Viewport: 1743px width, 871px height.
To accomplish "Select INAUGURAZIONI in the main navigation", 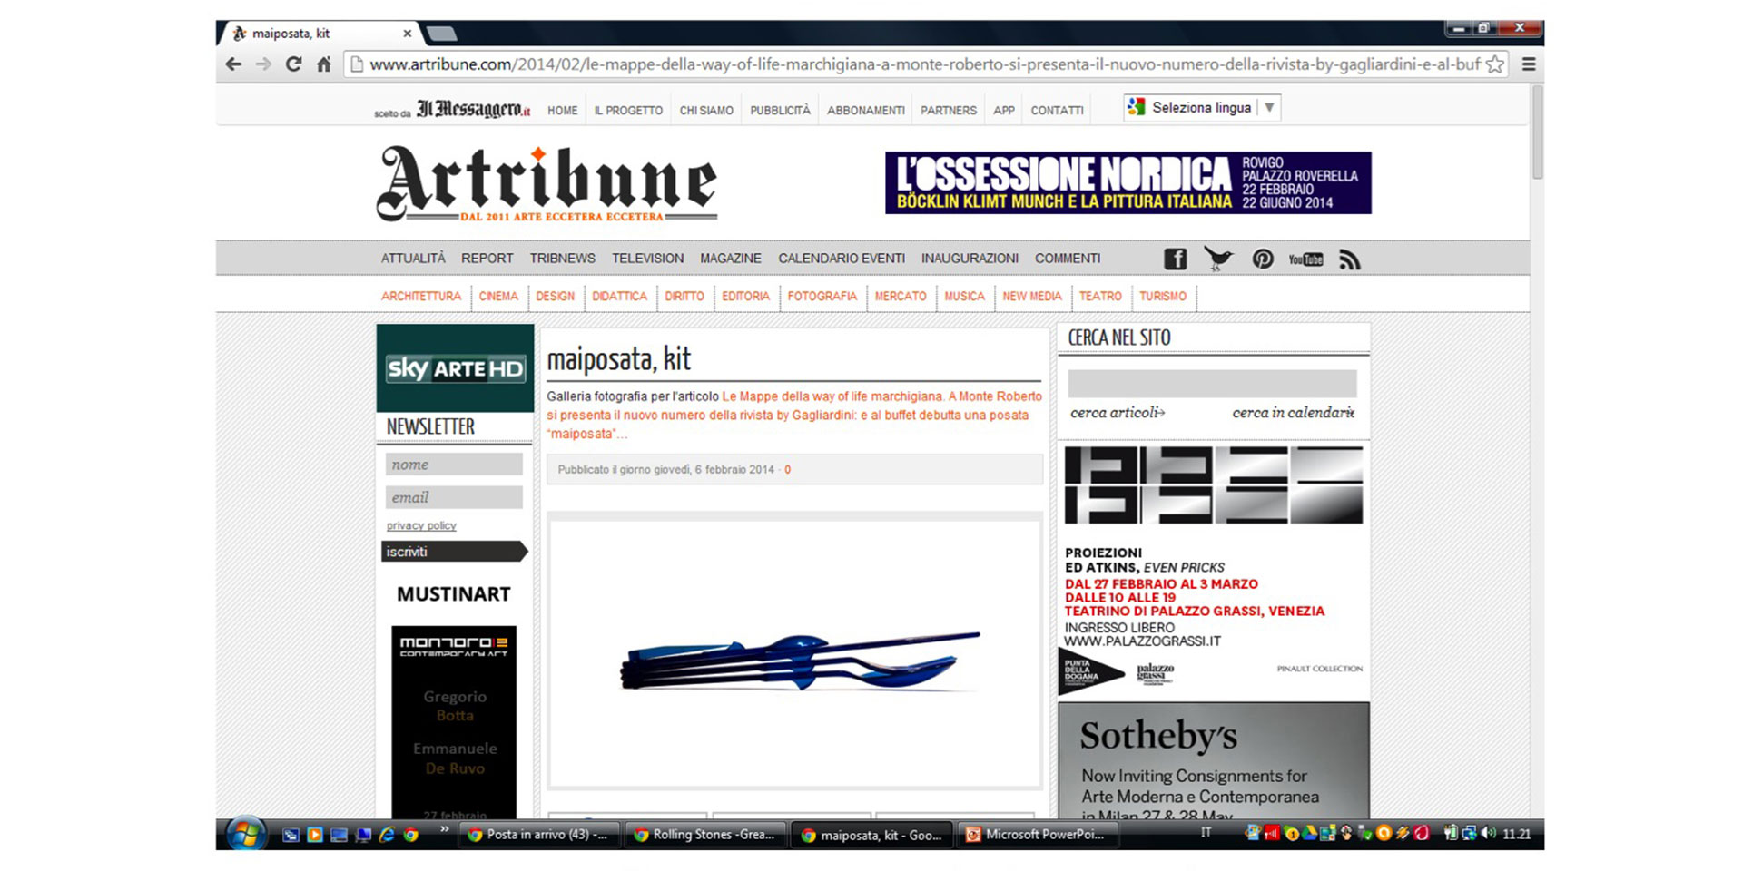I will [970, 259].
